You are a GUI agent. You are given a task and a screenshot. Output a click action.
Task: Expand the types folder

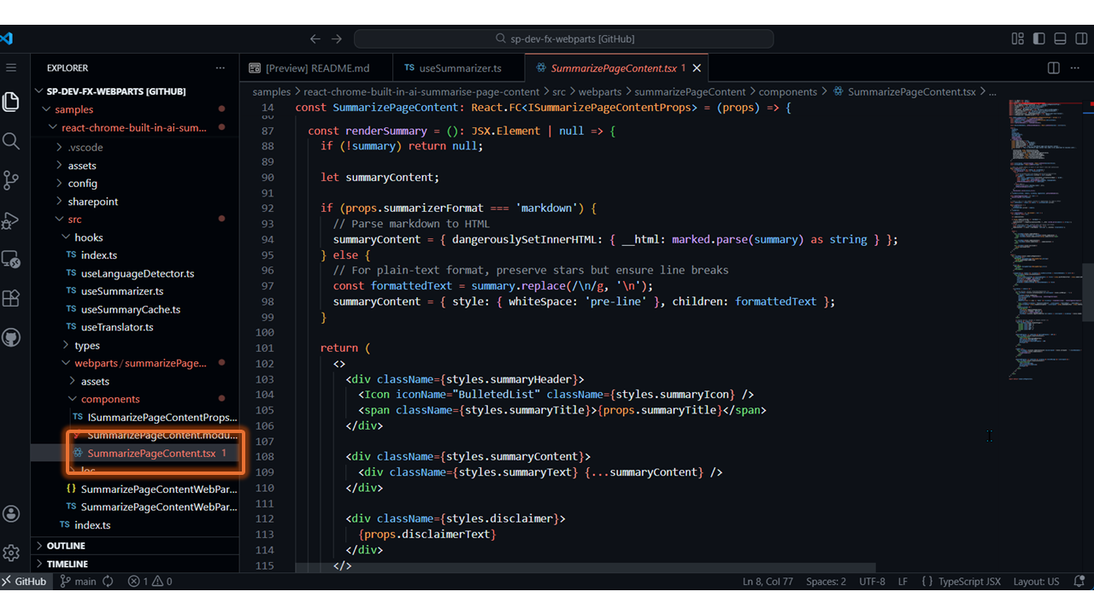pyautogui.click(x=86, y=346)
